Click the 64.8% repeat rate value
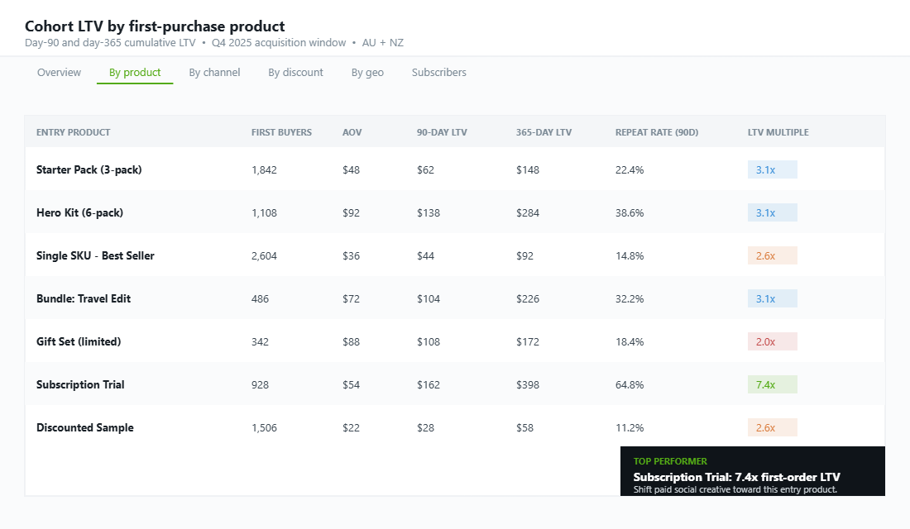The width and height of the screenshot is (910, 529). tap(630, 384)
